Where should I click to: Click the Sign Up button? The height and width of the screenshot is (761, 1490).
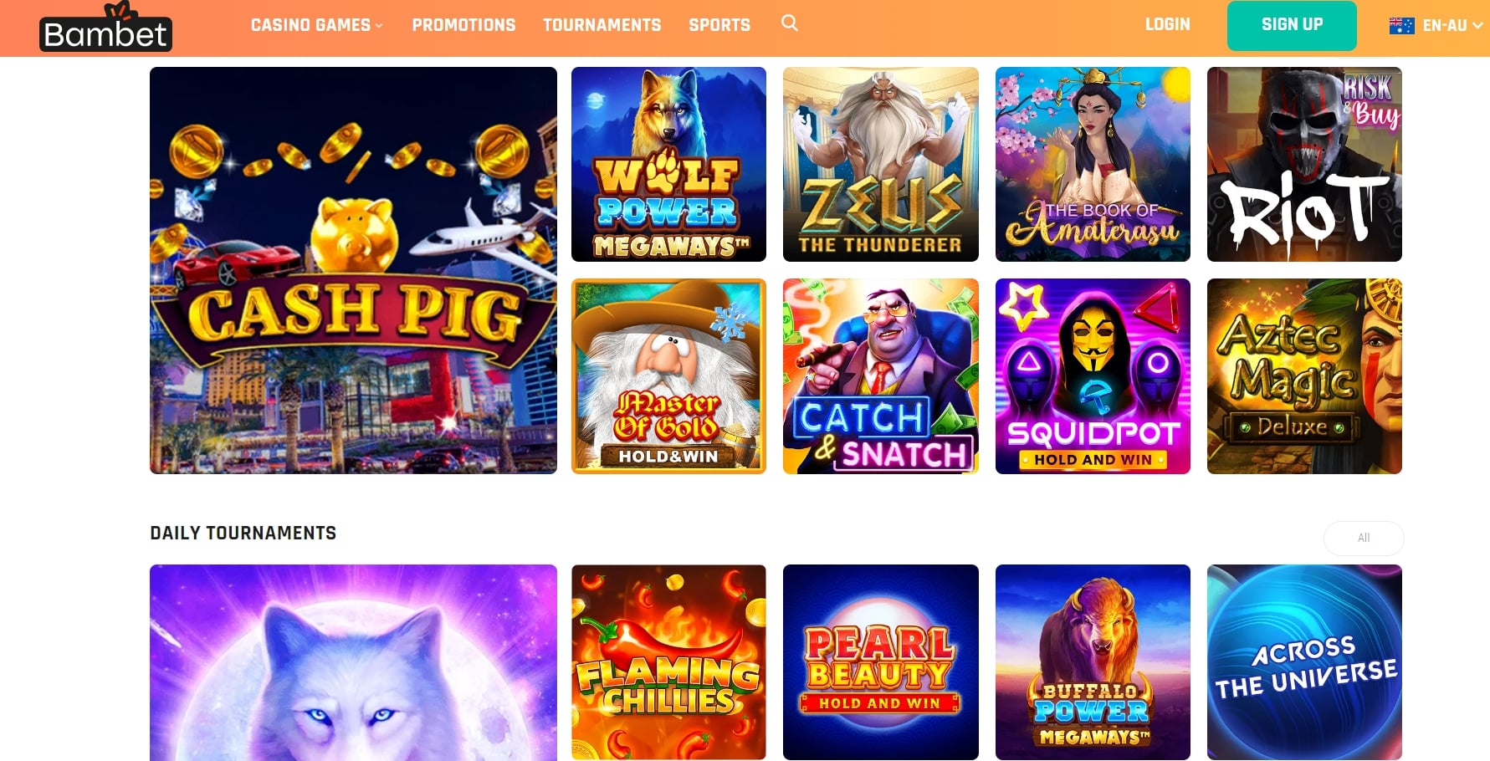click(x=1292, y=25)
